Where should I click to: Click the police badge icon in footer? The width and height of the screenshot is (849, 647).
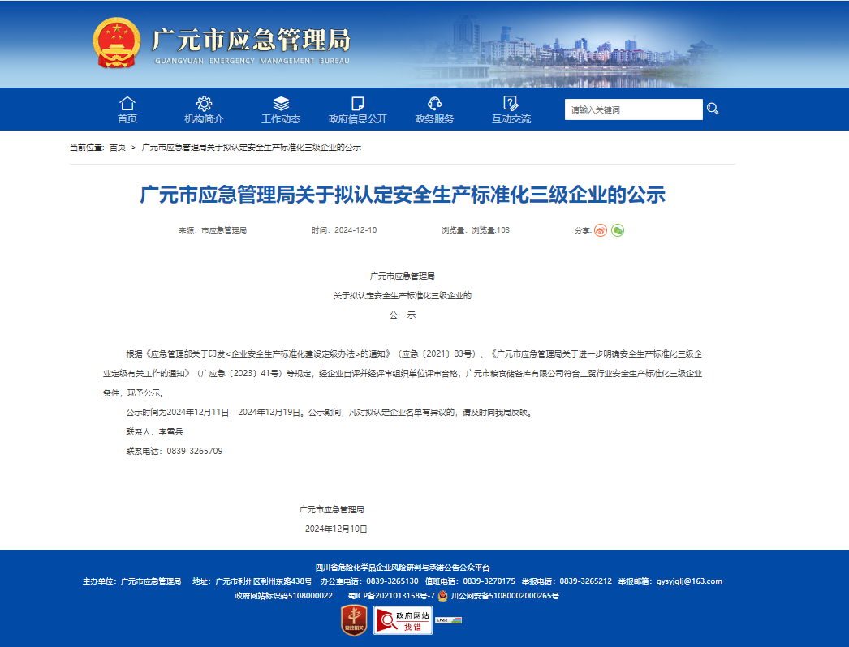click(443, 596)
